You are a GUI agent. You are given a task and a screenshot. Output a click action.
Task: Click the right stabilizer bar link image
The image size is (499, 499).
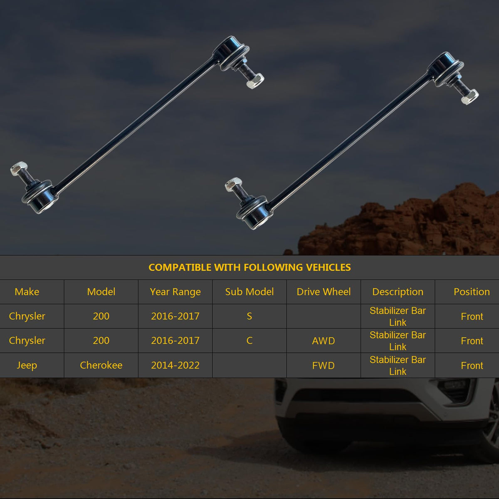(x=349, y=141)
